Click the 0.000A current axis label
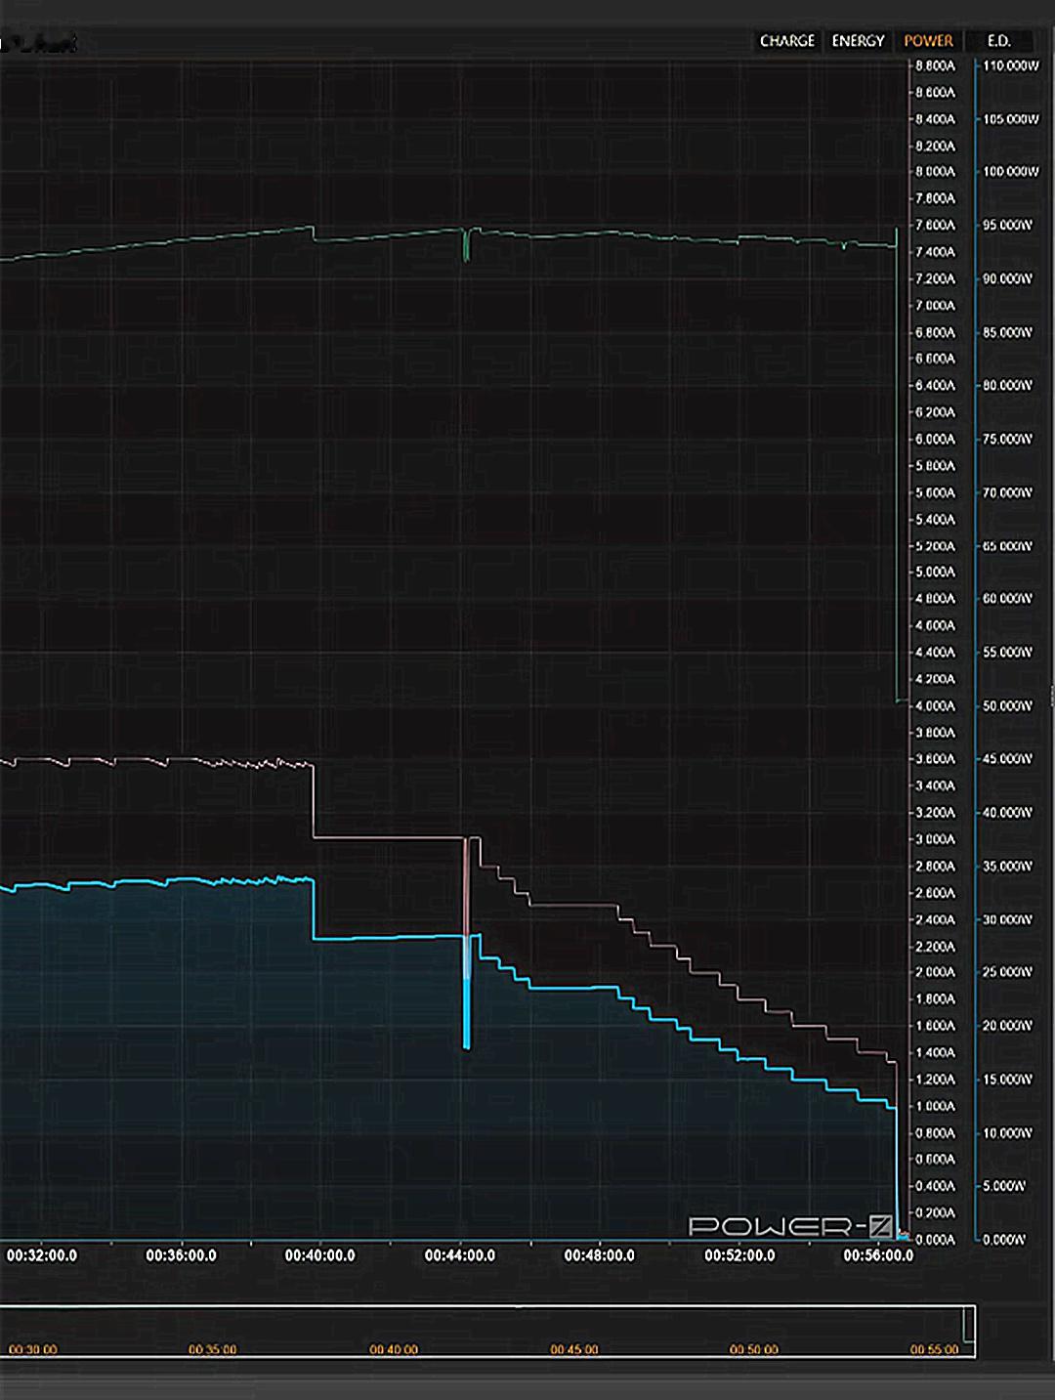Viewport: 1055px width, 1400px height. click(x=936, y=1240)
